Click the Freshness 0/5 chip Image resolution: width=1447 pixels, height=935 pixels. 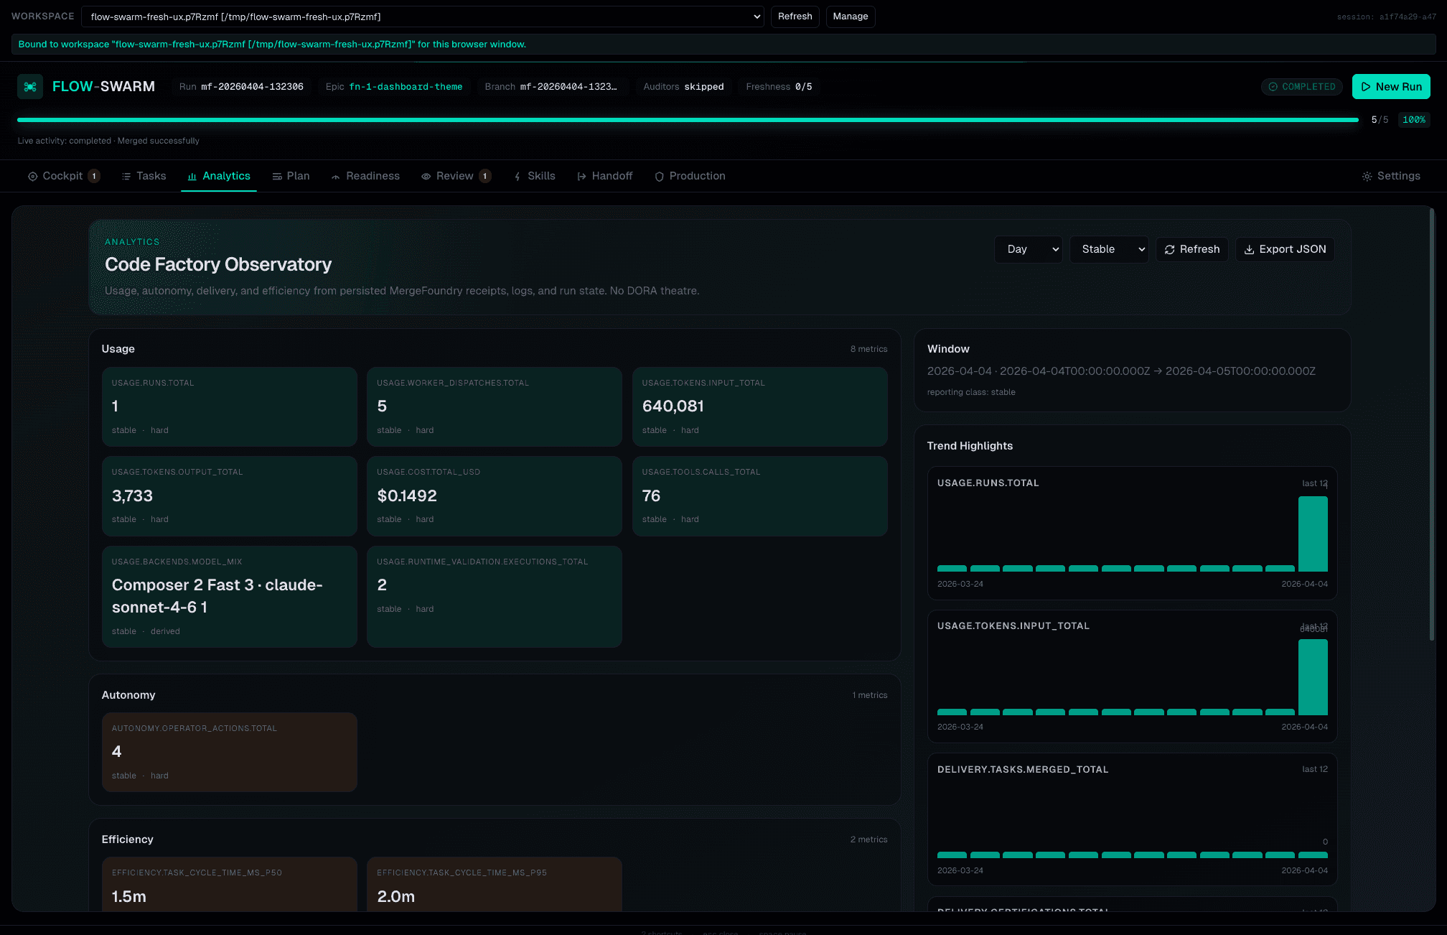pos(779,87)
